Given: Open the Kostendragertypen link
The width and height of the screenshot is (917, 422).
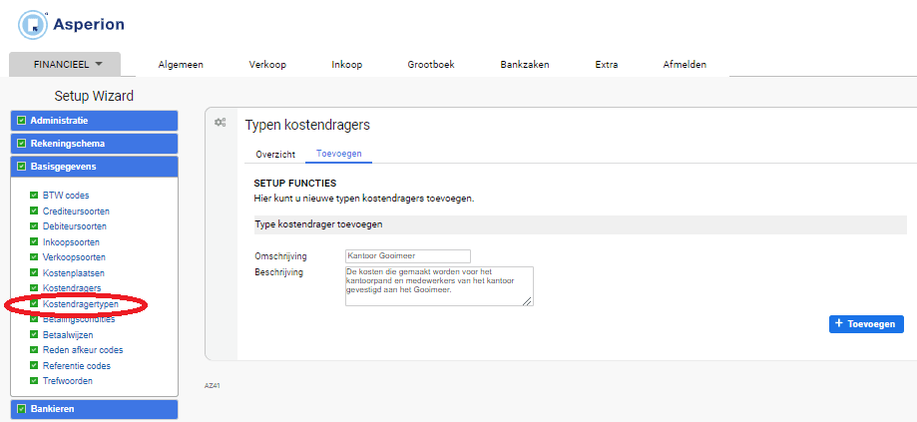Looking at the screenshot, I should [81, 304].
